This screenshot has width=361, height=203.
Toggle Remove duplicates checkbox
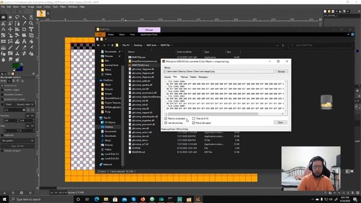(166, 118)
